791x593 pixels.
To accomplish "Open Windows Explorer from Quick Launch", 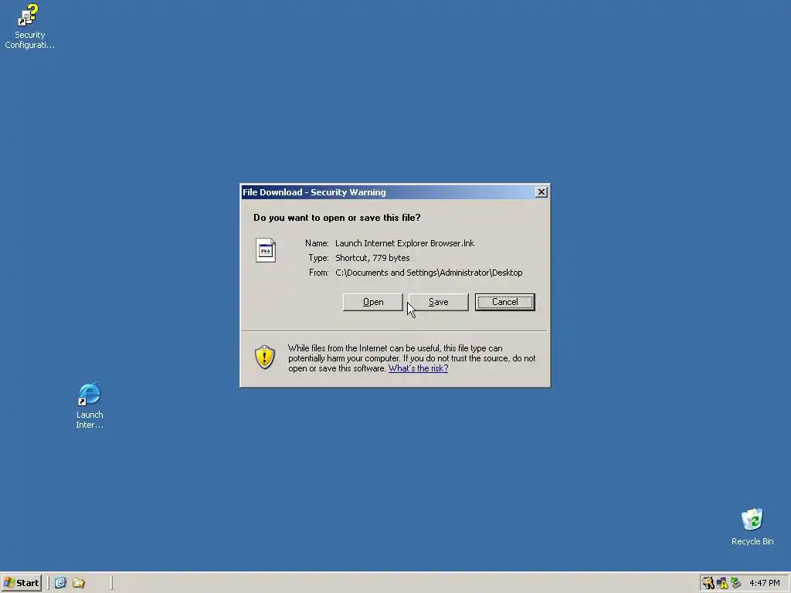I will (x=79, y=583).
